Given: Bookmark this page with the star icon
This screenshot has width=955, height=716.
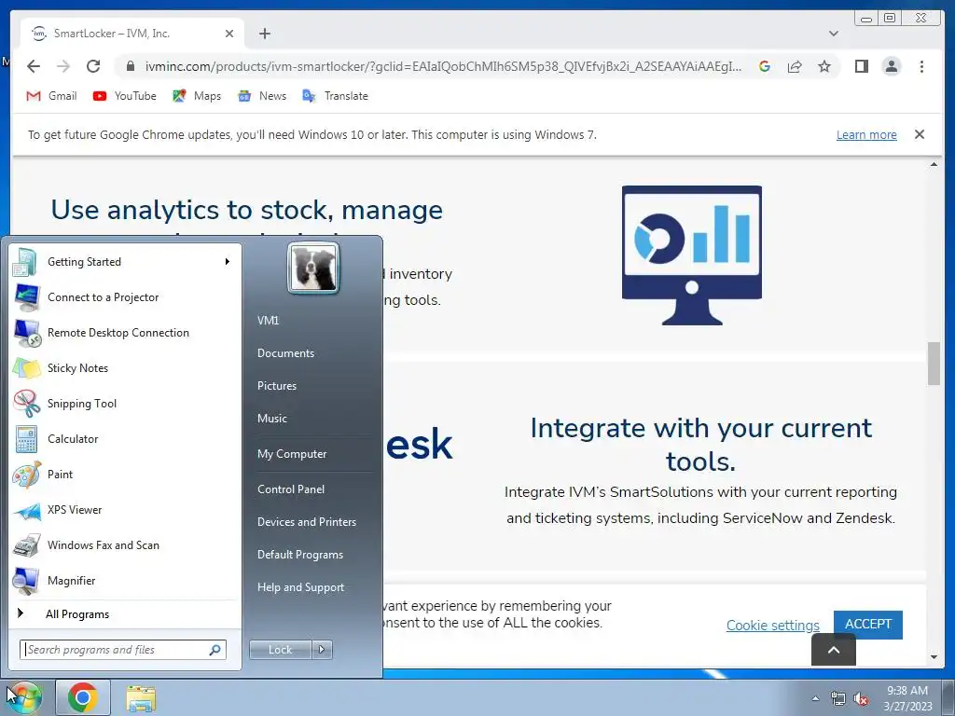Looking at the screenshot, I should 824,66.
